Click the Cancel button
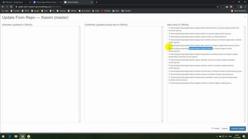 coord(224,129)
